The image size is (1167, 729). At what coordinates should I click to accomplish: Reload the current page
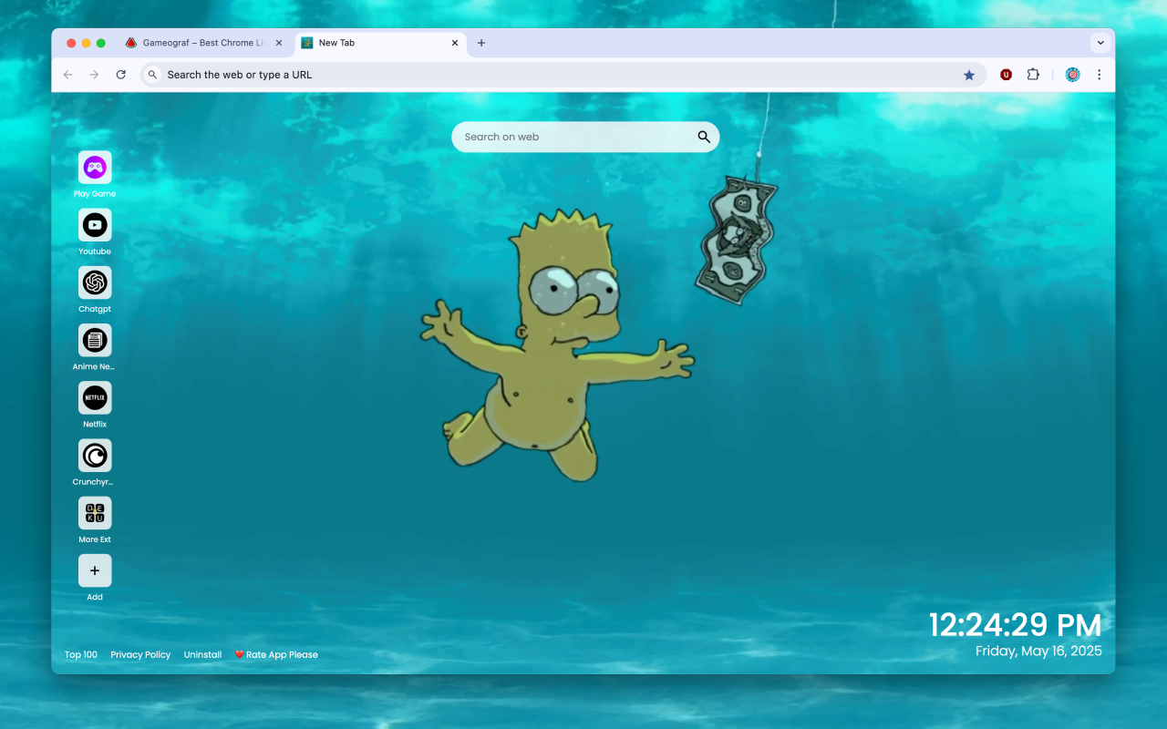121,74
